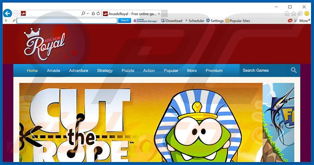314x165 pixels.
Task: Open toolbar Settings gear item
Action: click(215, 21)
